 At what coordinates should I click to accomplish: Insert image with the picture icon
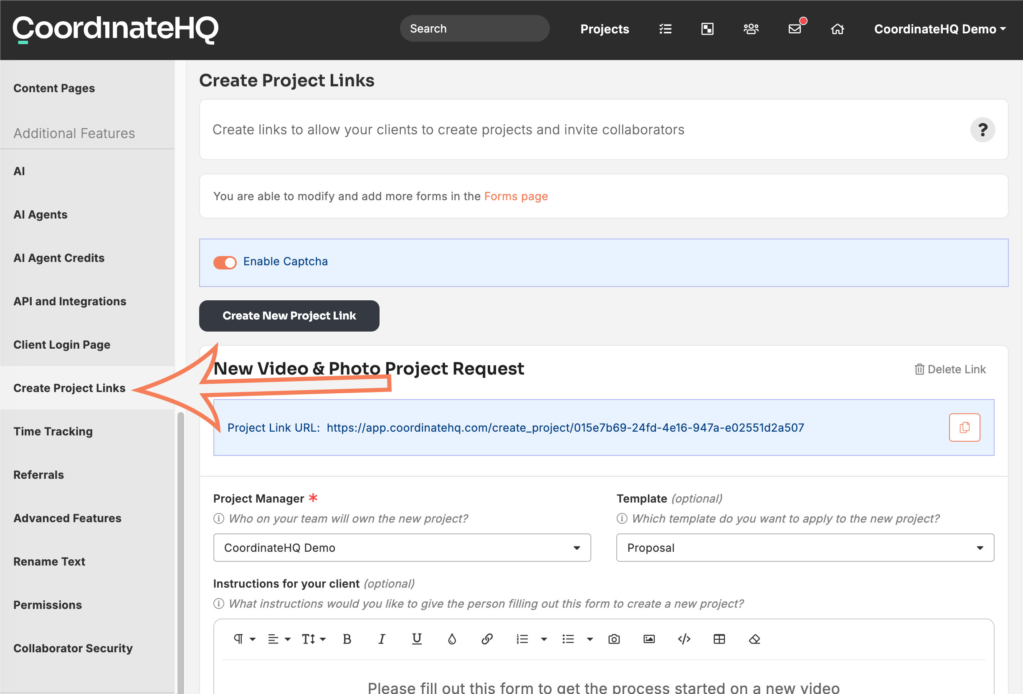pos(649,639)
